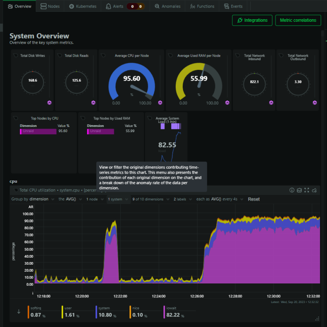Click the pink anomaly icon on Average Used RAM per Node
Image resolution: width=327 pixels, height=327 pixels.
227,102
